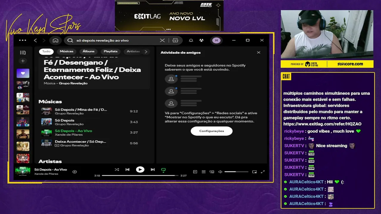
Task: Click the search magnifier icon
Action: tap(70, 40)
